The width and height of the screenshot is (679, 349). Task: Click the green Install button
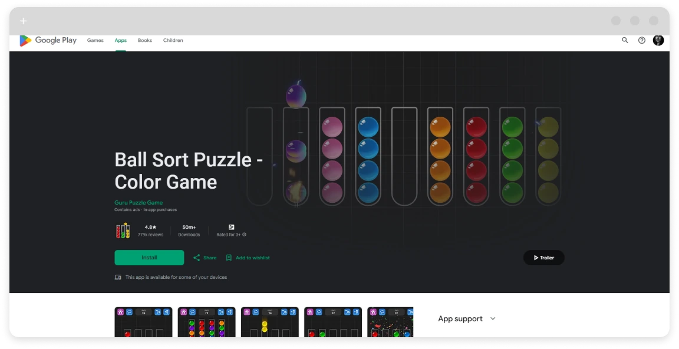(149, 258)
